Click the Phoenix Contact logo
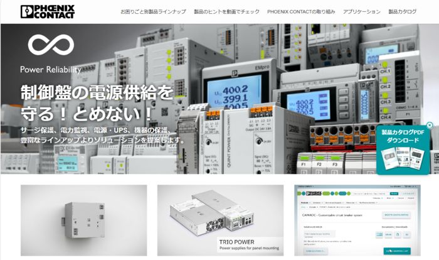Image resolution: width=439 pixels, height=260 pixels. coord(47,11)
